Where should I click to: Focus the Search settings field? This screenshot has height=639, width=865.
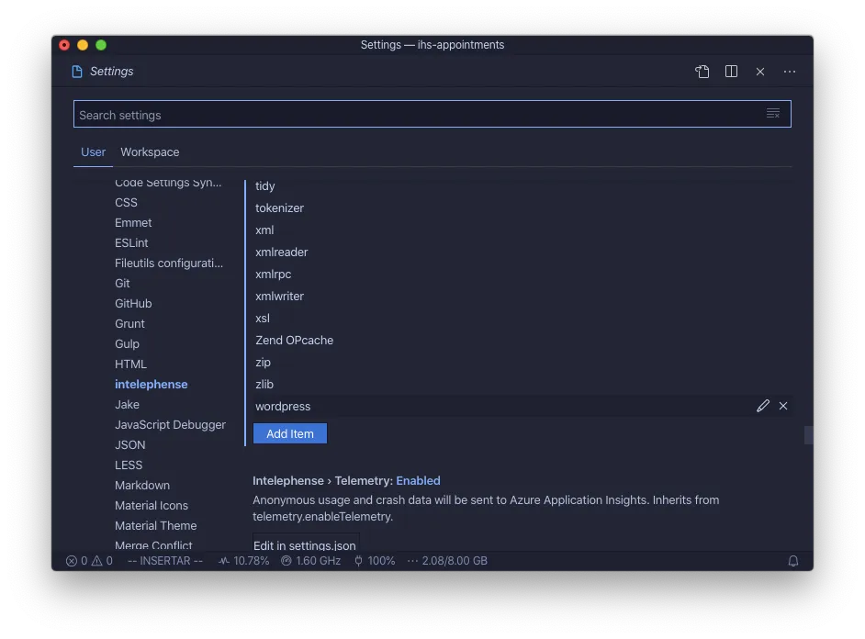pyautogui.click(x=432, y=114)
